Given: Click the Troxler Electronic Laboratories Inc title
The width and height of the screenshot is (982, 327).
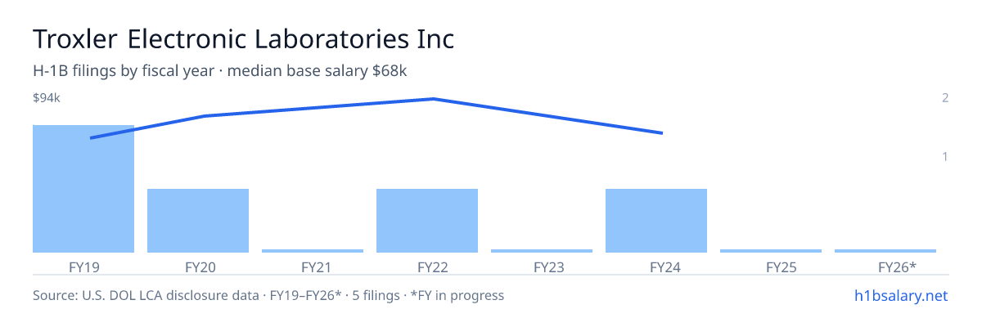Looking at the screenshot, I should tap(243, 38).
